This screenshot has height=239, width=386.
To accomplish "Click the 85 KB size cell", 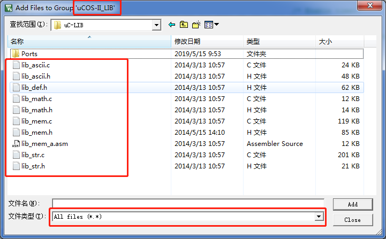I will pyautogui.click(x=351, y=133).
